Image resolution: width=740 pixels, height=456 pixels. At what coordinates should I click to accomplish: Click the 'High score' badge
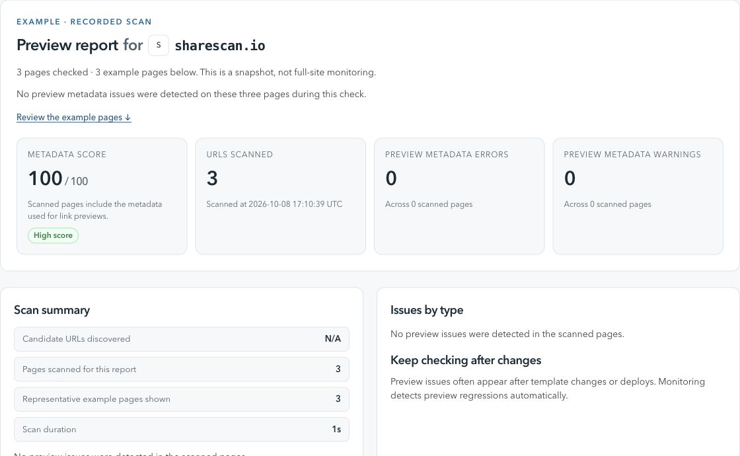tap(53, 235)
